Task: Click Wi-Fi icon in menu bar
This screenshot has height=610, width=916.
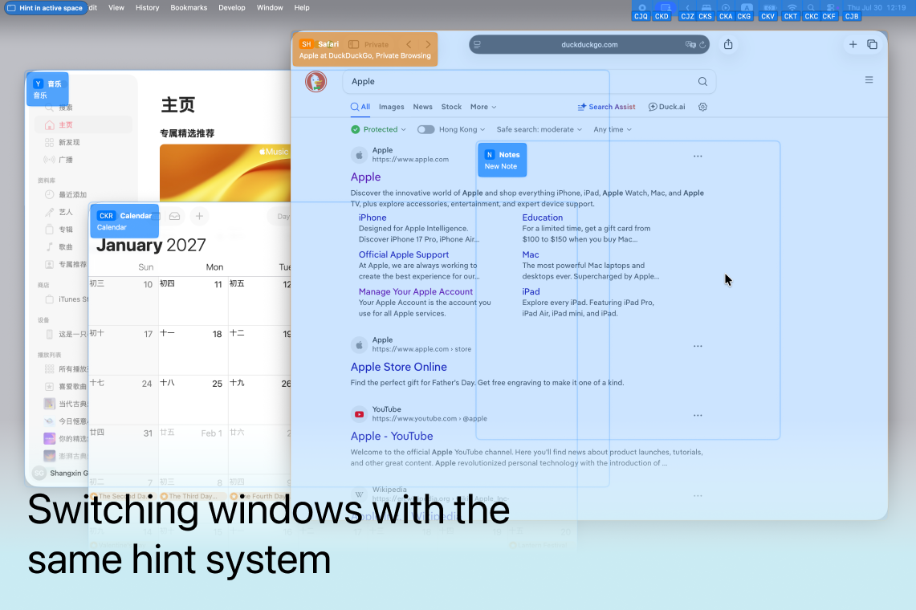Action: coord(792,7)
